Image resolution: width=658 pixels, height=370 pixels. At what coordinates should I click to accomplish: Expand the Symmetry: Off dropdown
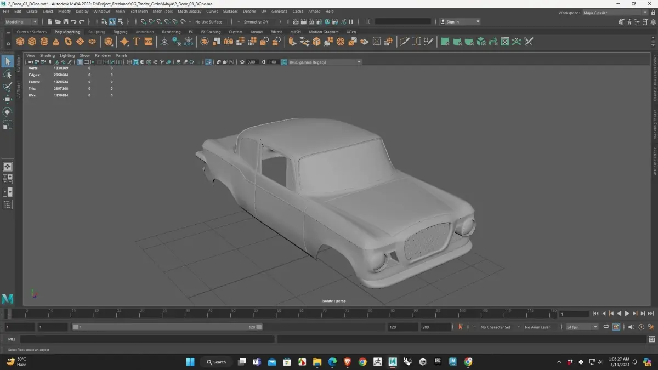coord(256,22)
